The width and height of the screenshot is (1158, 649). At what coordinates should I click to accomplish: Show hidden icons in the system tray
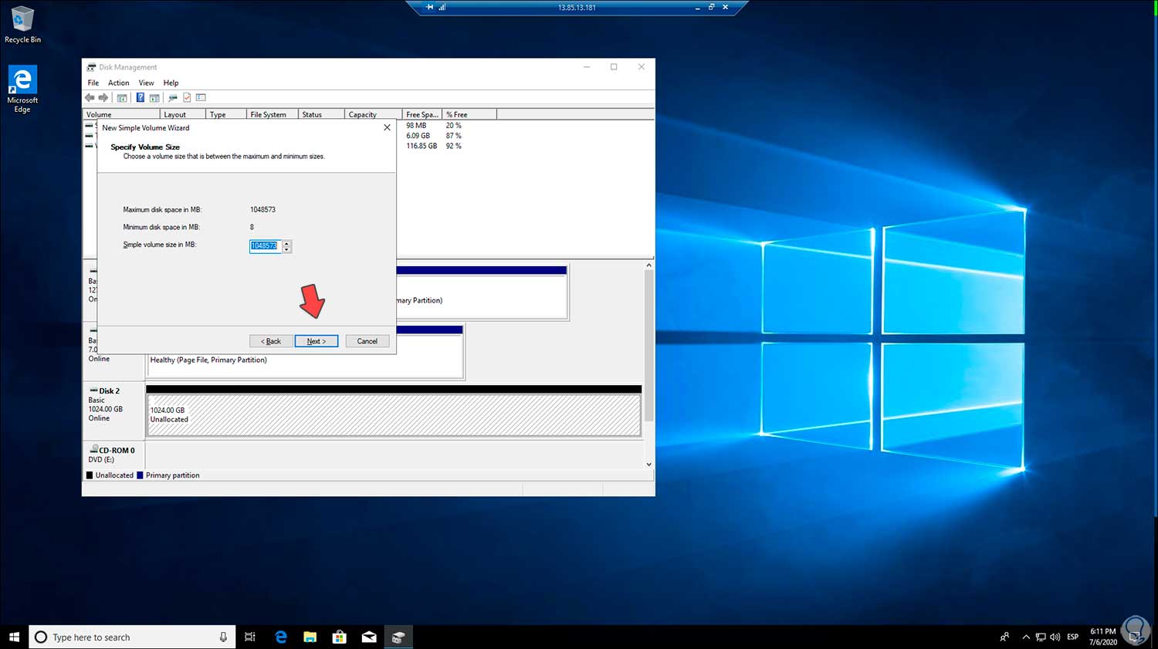[1025, 637]
